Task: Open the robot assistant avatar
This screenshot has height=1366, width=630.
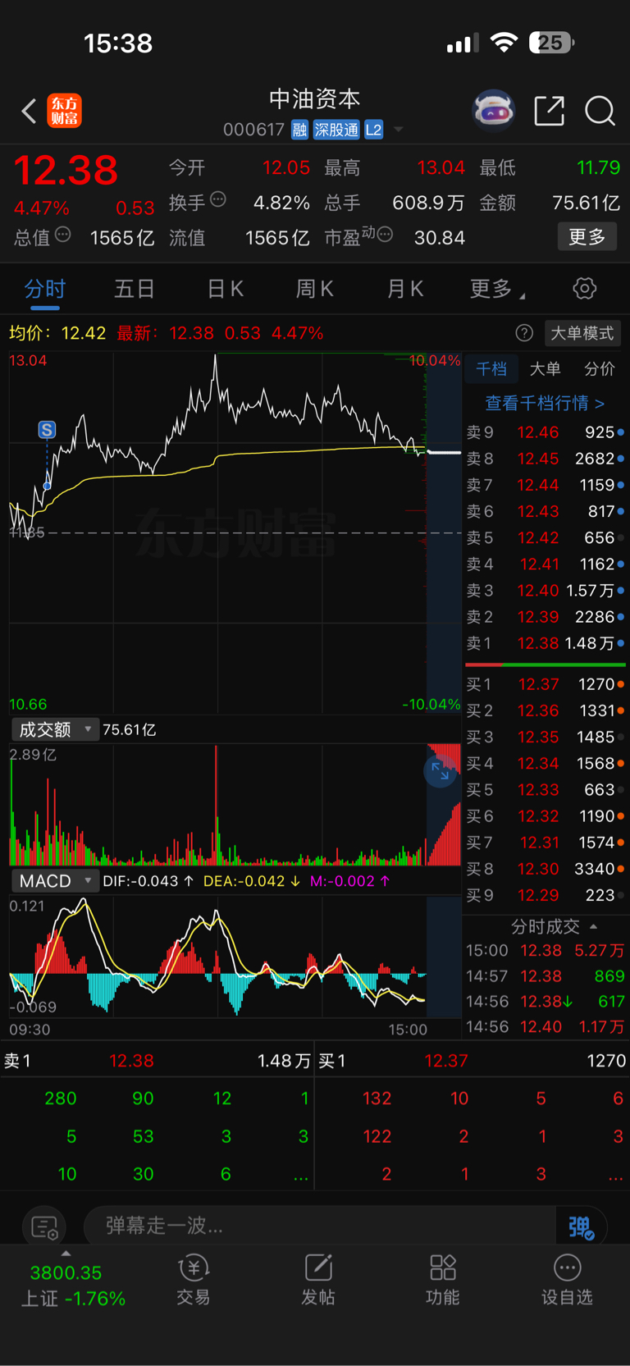Action: [x=493, y=110]
